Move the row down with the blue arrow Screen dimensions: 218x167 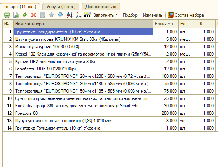coord(60,15)
